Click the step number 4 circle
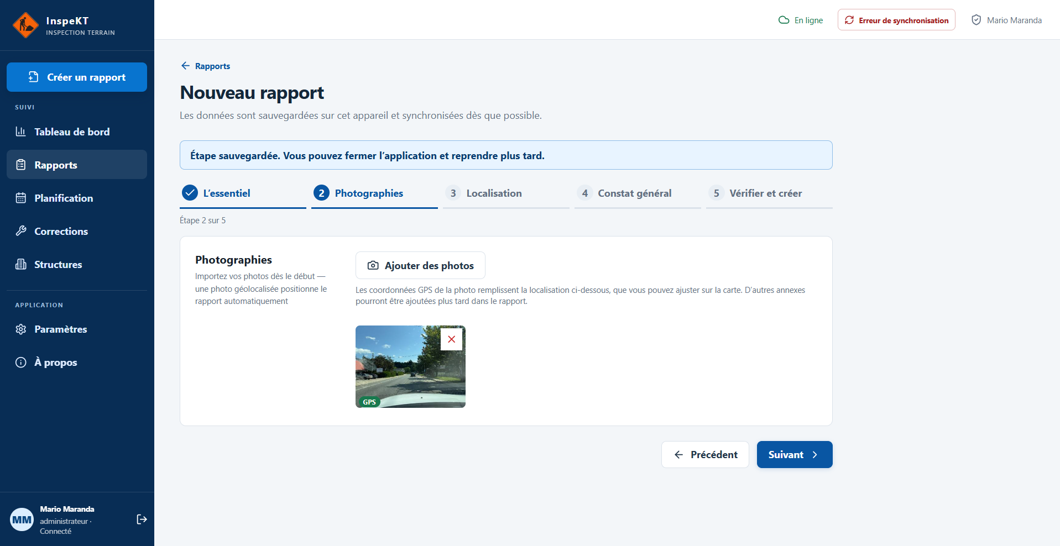The height and width of the screenshot is (546, 1060). pos(584,193)
